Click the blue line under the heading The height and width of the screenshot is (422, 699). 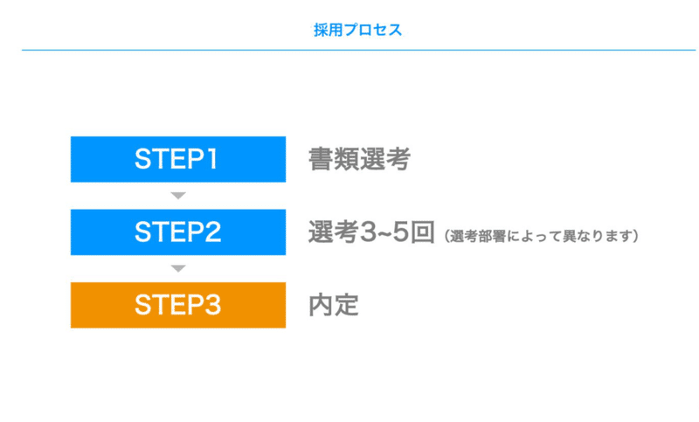tap(359, 50)
